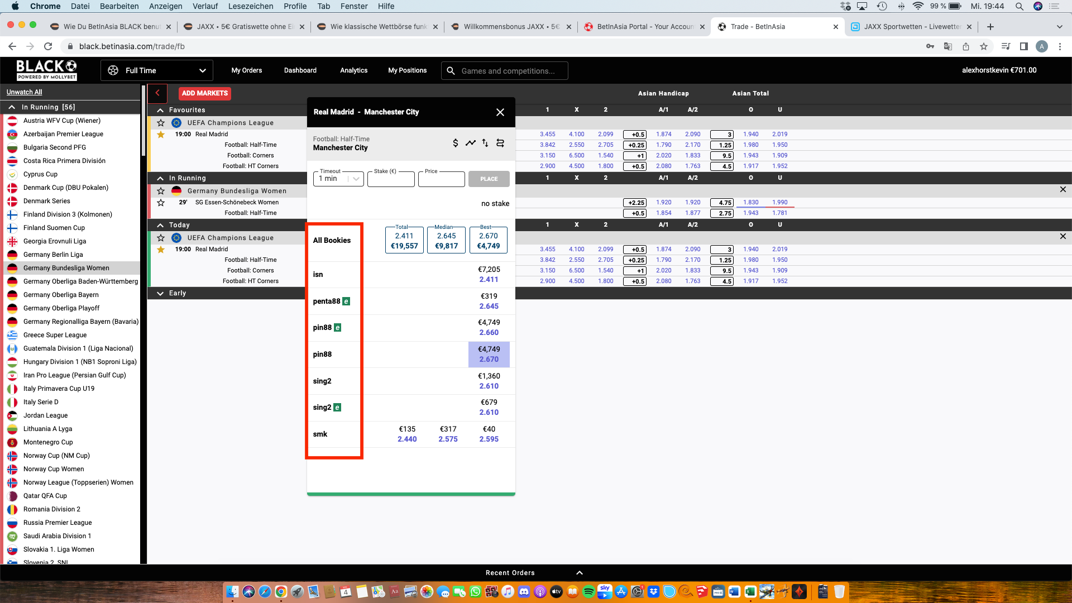
Task: Collapse the In Running [56] sidebar section
Action: pos(12,107)
